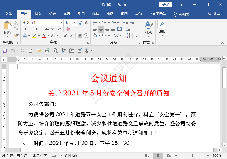Save document with floppy disk icon
The width and height of the screenshot is (227, 159).
[5, 51]
